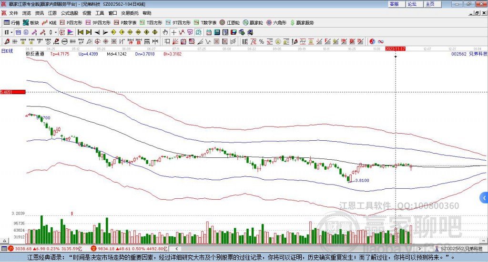
Task: Click the 日K线 chart period label
Action: coord(7,50)
